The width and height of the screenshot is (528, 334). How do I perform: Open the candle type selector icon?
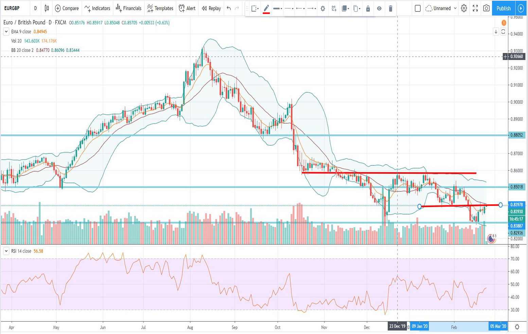47,7
